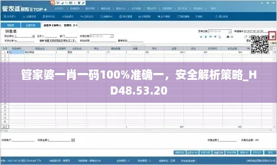This screenshot has width=277, height=165.
Task: Click the wrench icon in input method bar
Action: (x=83, y=3)
